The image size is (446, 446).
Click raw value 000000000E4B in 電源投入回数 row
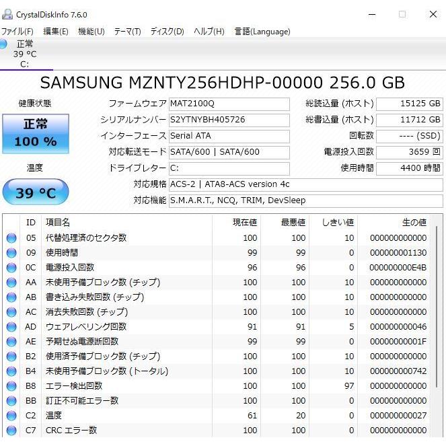click(398, 267)
